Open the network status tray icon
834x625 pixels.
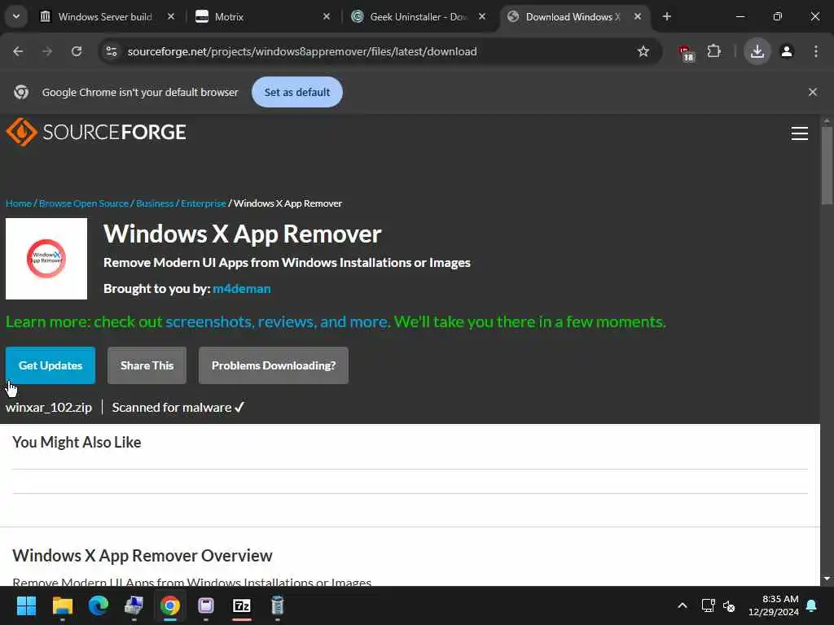pyautogui.click(x=708, y=605)
